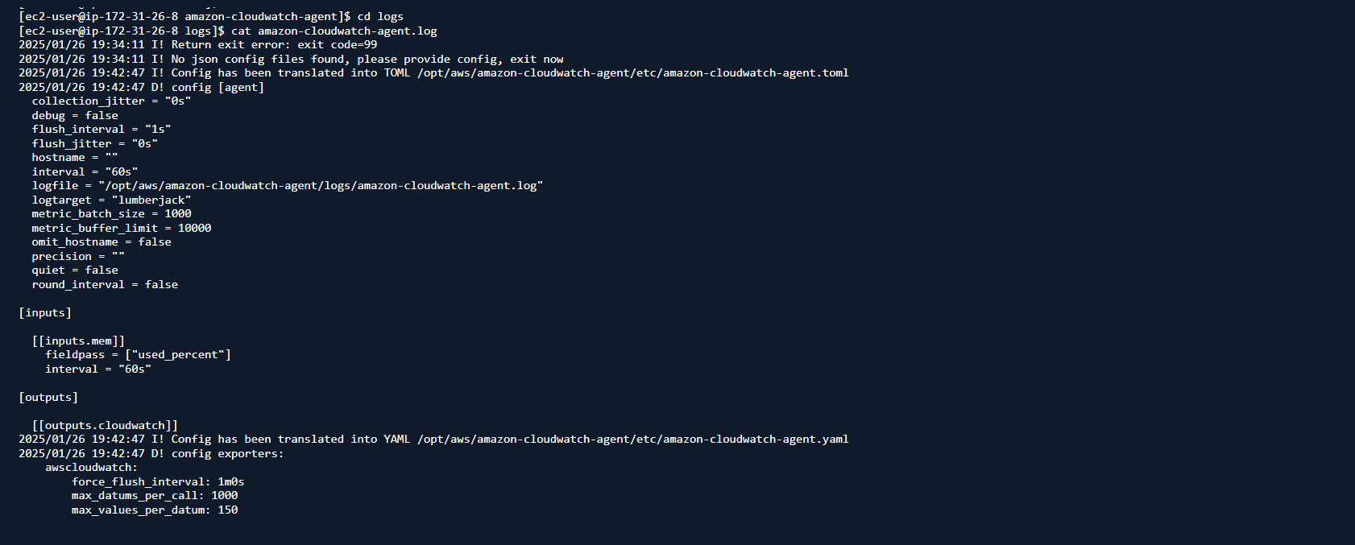Click the 'config [agent]' log line
1355x545 pixels.
(218, 87)
